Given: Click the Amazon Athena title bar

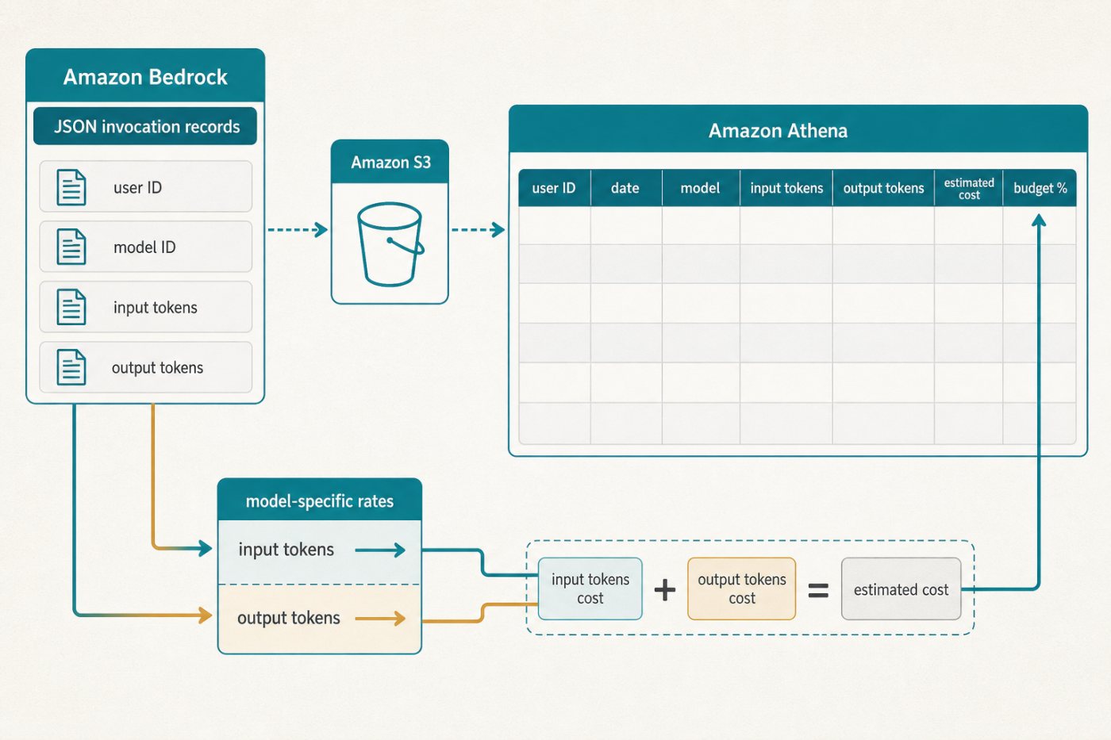Looking at the screenshot, I should tap(798, 130).
